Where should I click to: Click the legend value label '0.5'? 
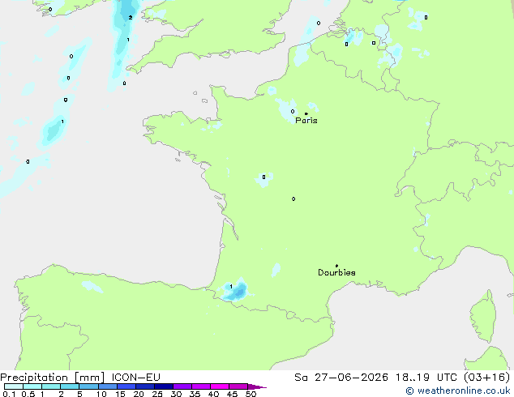coord(28,394)
